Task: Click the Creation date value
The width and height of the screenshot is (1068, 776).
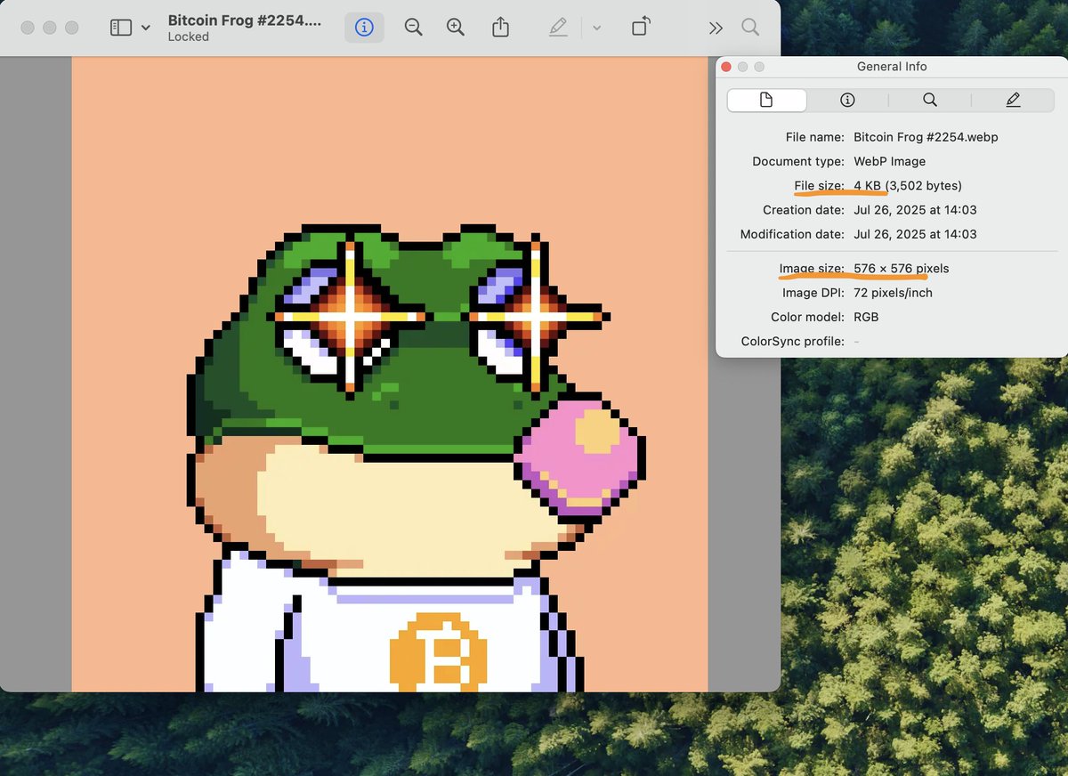Action: point(915,210)
